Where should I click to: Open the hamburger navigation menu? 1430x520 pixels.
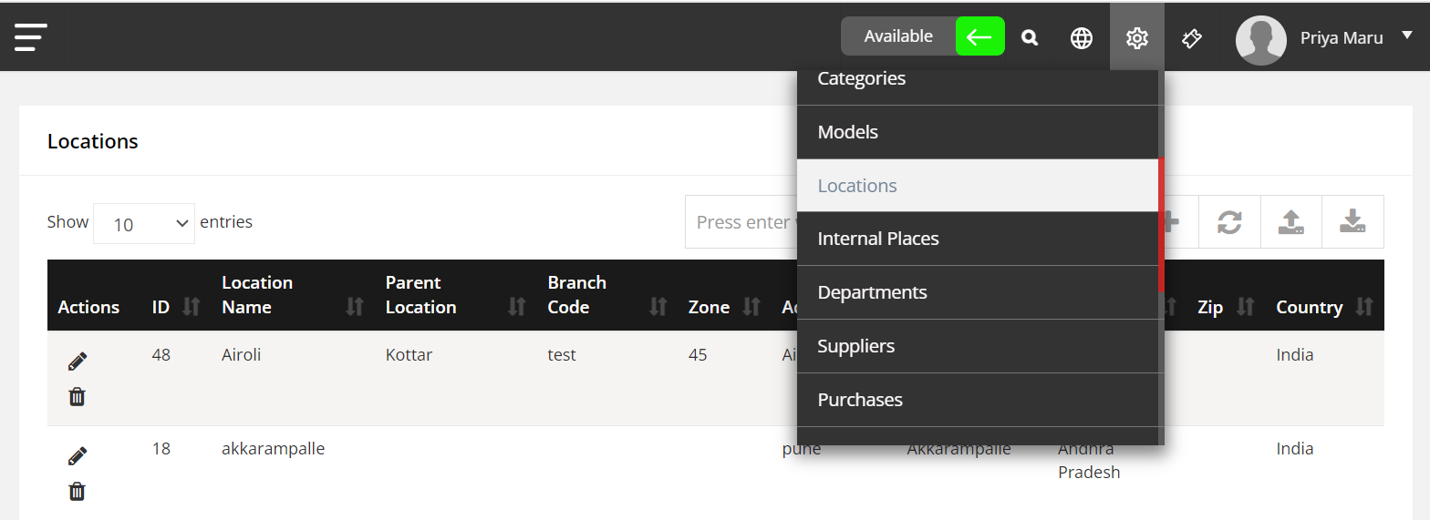[30, 36]
